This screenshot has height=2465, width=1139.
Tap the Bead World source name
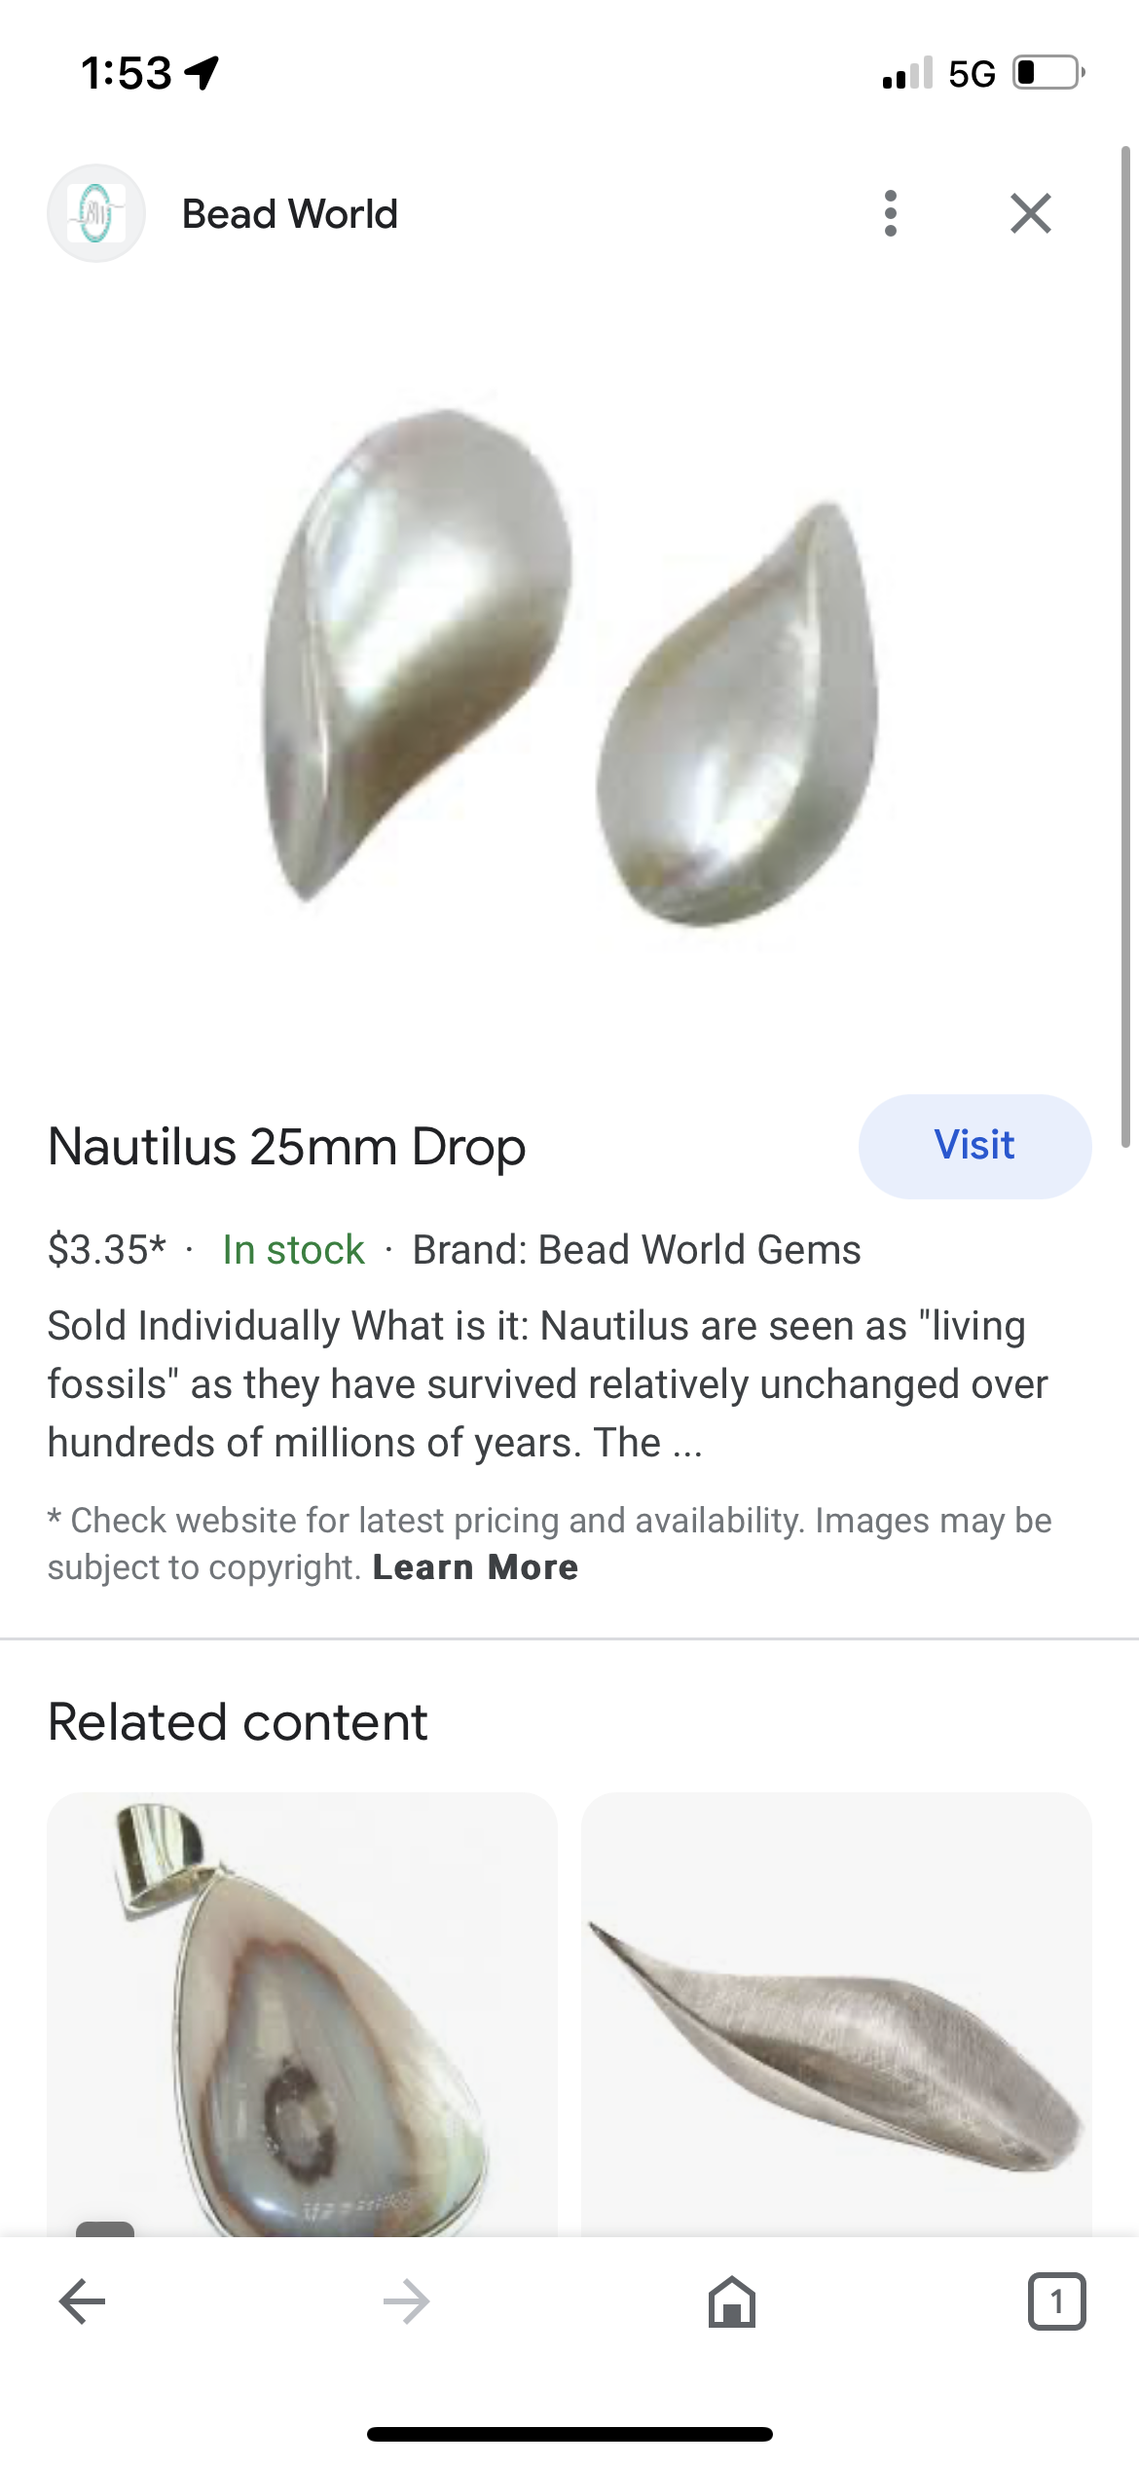(x=290, y=214)
